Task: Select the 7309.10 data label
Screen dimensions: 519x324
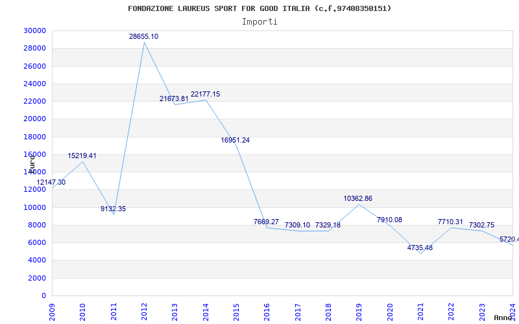Action: click(297, 225)
